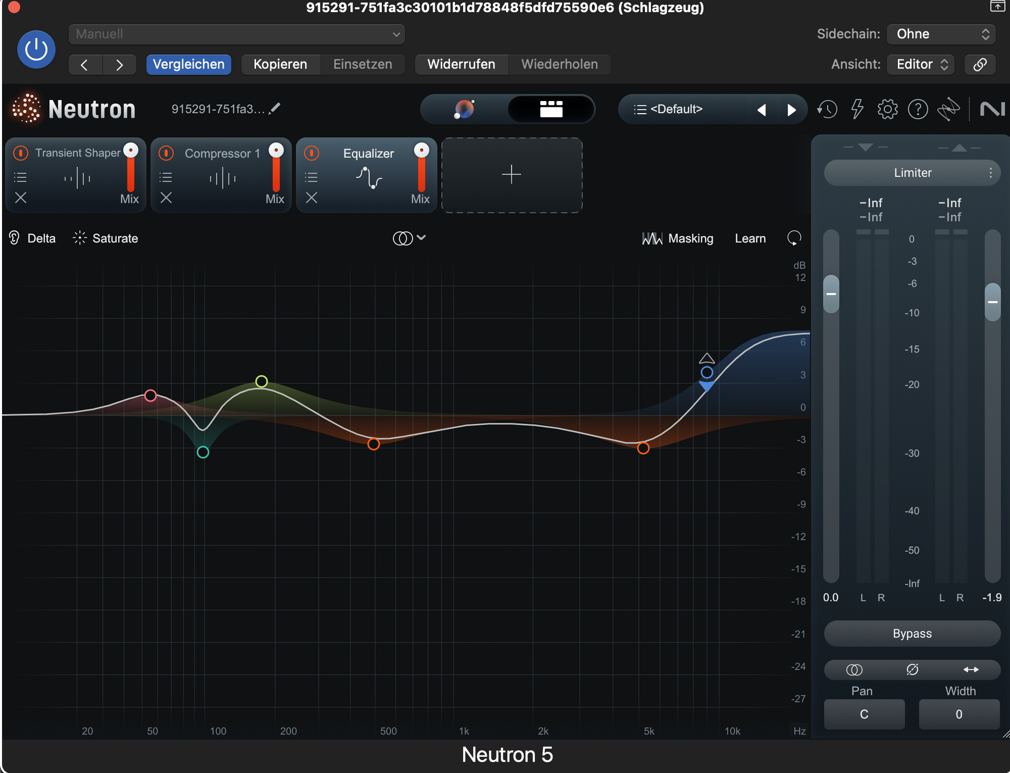Open the undo history clock icon
This screenshot has height=773, width=1010.
pyautogui.click(x=827, y=109)
